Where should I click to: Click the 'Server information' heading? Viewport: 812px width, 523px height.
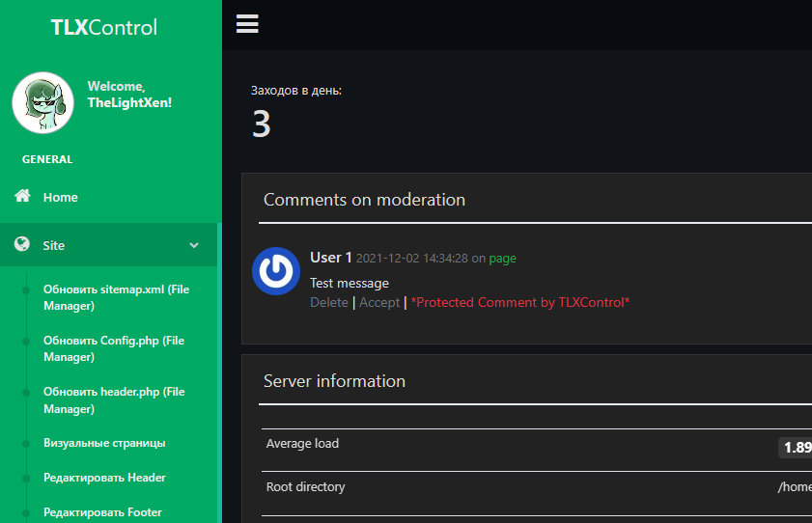coord(334,381)
